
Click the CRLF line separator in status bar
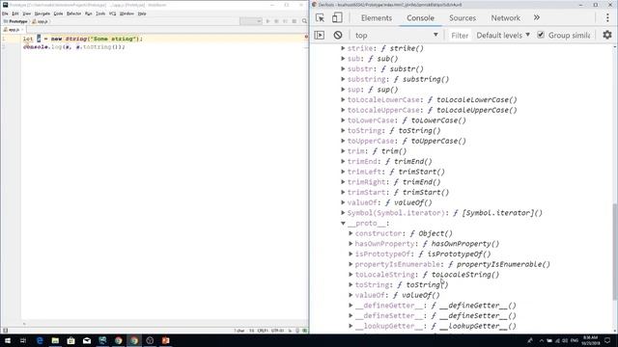coord(263,331)
